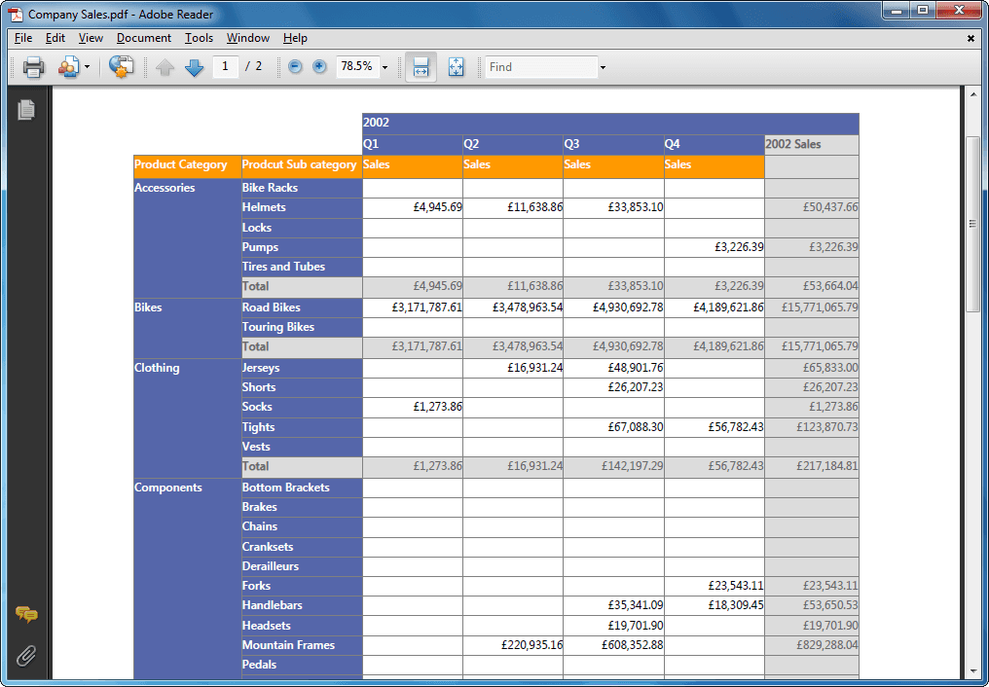This screenshot has width=989, height=687.
Task: Click the '£50,437.66' Helmets total value
Action: (830, 207)
